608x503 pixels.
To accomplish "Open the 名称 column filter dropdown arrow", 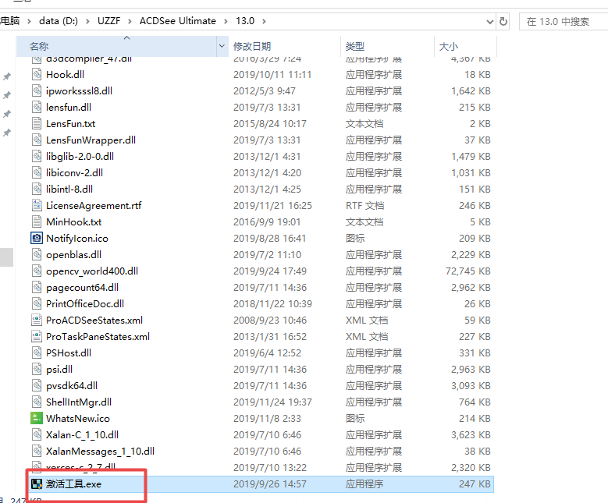I will pos(222,47).
